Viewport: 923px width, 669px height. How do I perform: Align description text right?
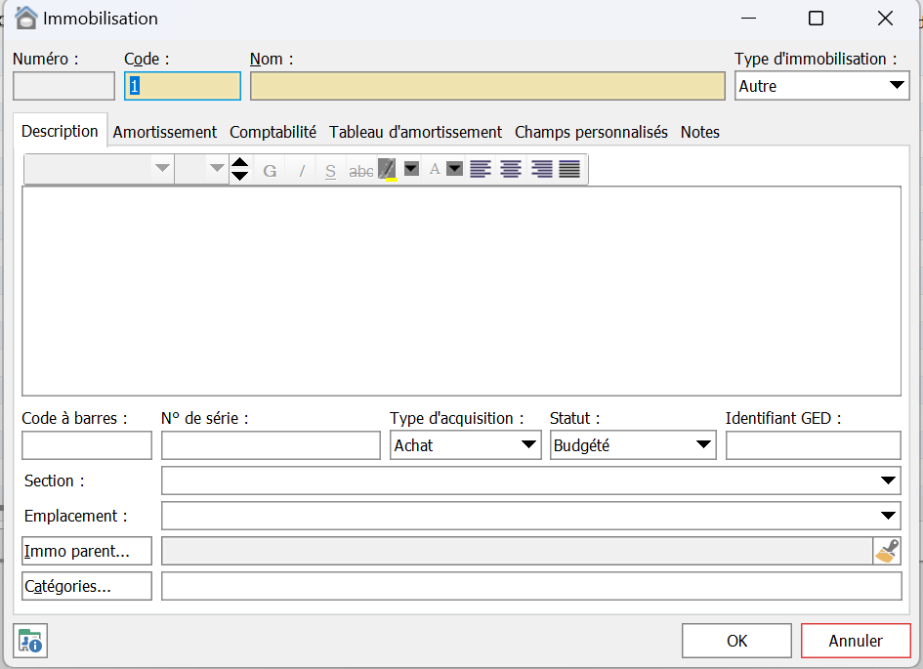541,170
